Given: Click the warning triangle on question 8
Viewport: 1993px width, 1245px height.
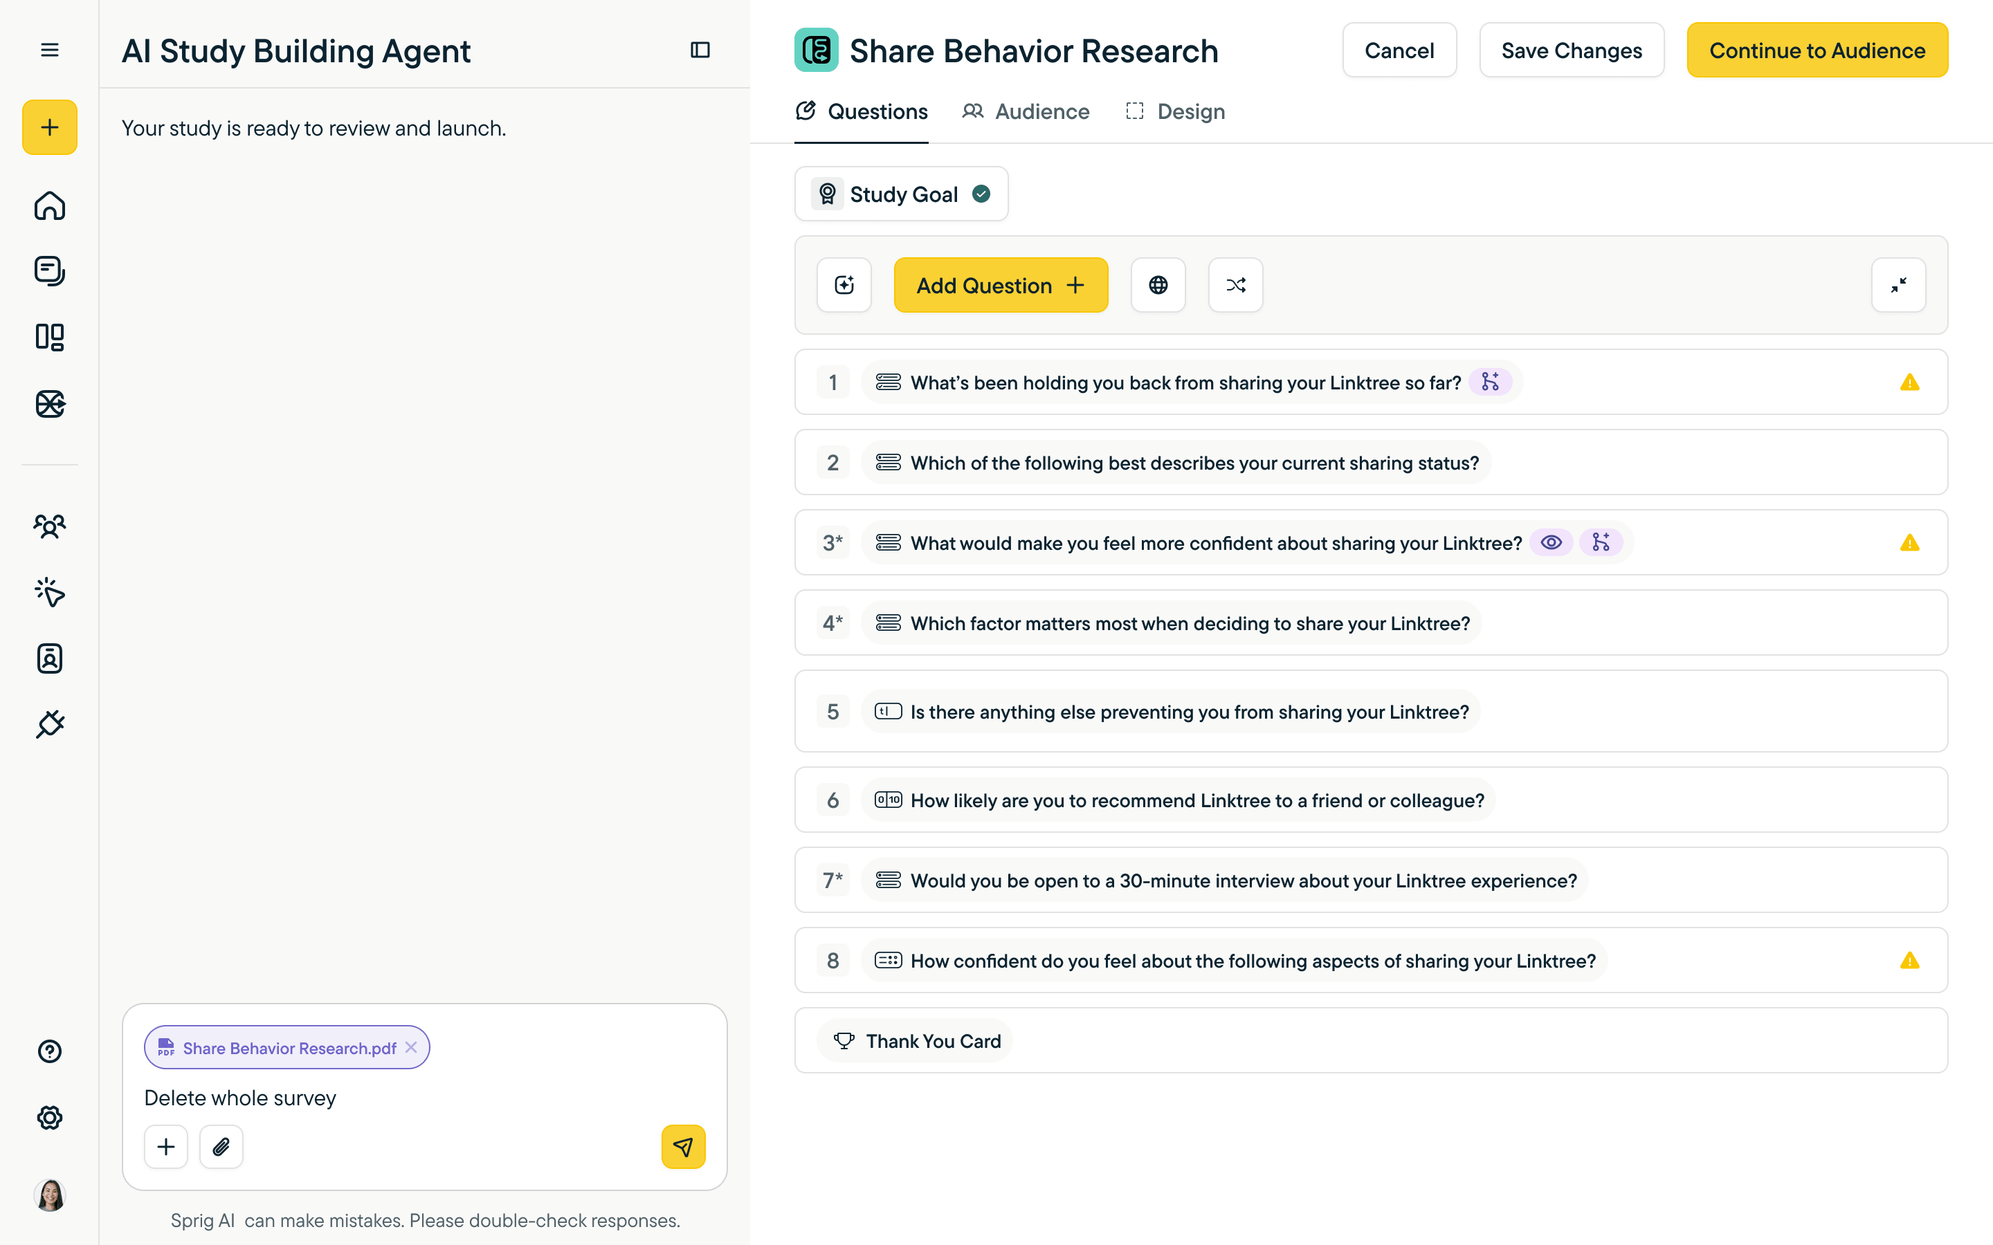Looking at the screenshot, I should [x=1910, y=960].
